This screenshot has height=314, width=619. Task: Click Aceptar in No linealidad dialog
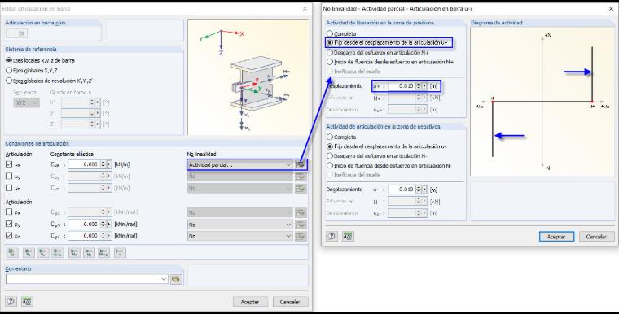[556, 236]
